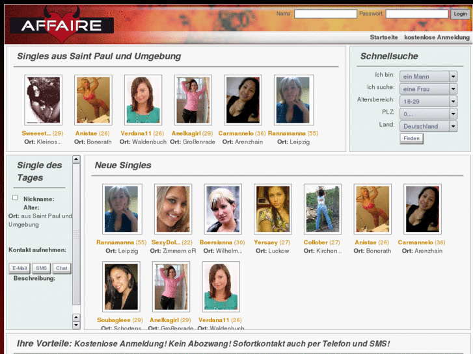Screen dimensions: 473x354
Task: Click the Finden search button
Action: (411, 138)
